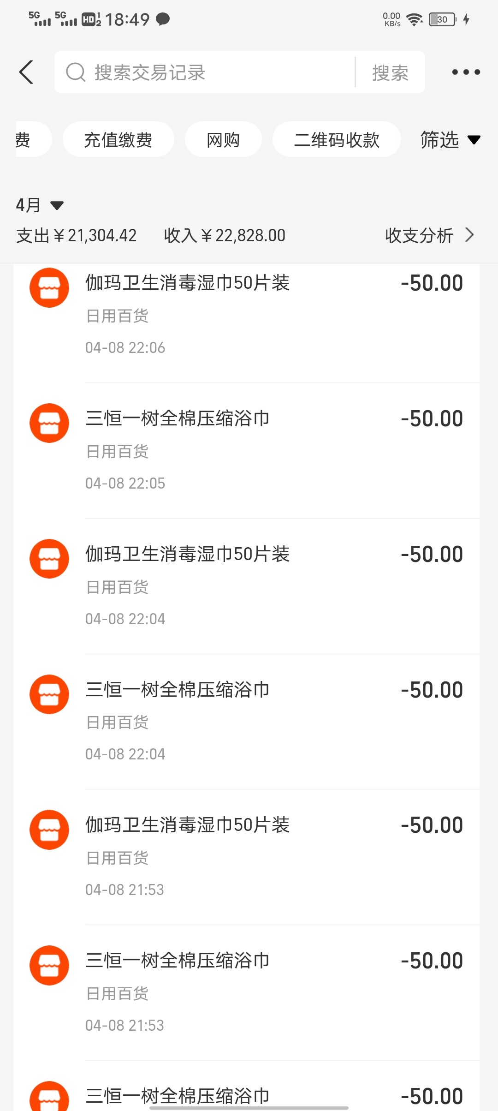The image size is (498, 1111).
Task: Tap merchant icon of 04-08 22:05 transaction
Action: [x=49, y=423]
